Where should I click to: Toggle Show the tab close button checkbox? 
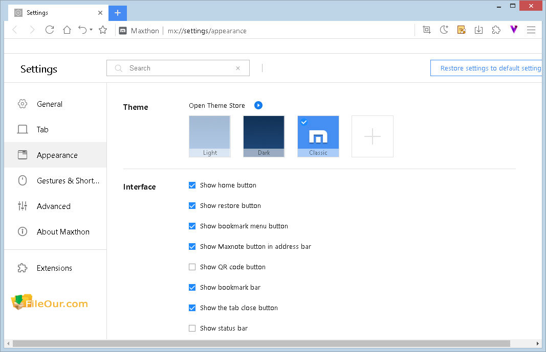click(192, 308)
